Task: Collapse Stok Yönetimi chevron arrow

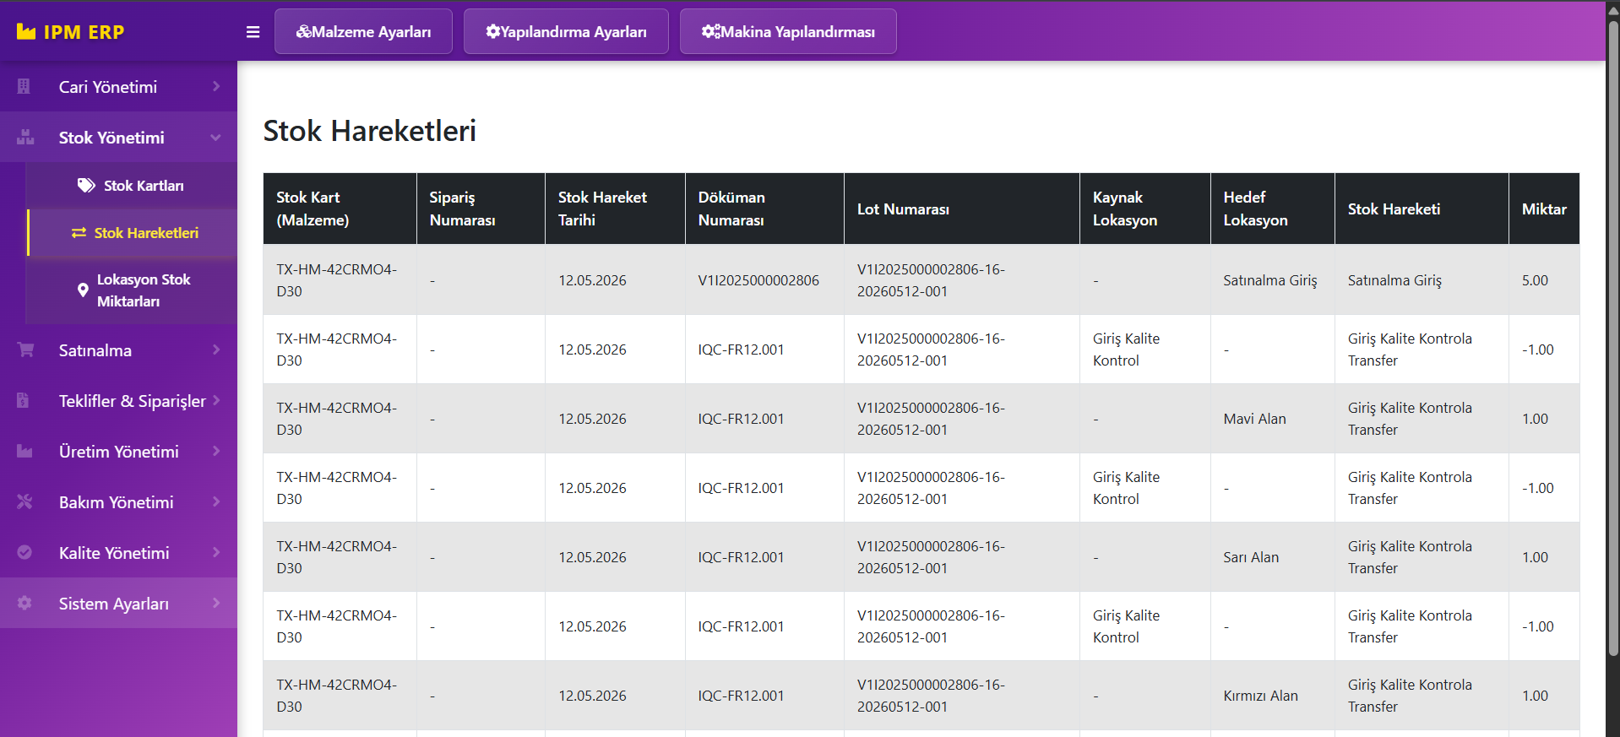Action: pos(216,137)
